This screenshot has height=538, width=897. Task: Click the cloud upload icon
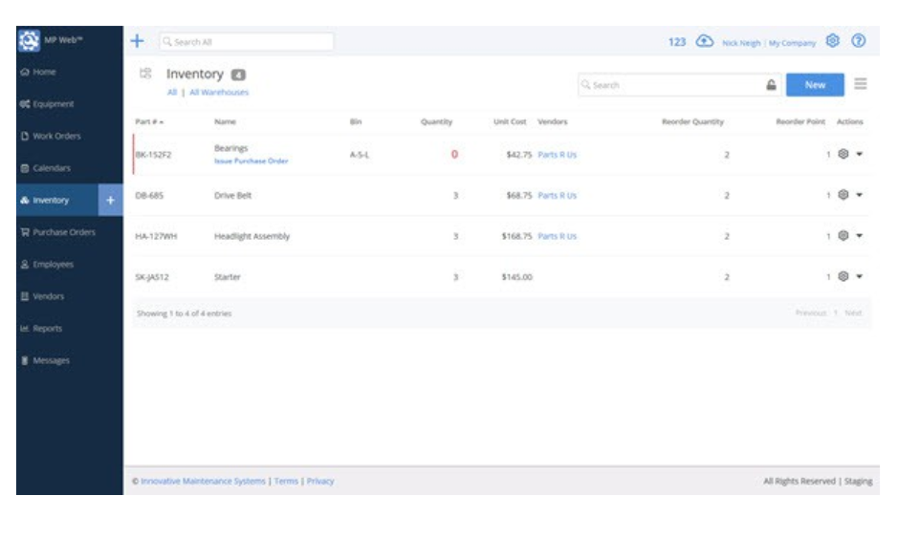(x=705, y=42)
